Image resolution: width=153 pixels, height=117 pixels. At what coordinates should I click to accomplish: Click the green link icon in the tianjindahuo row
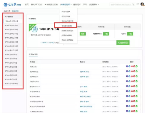(136, 81)
